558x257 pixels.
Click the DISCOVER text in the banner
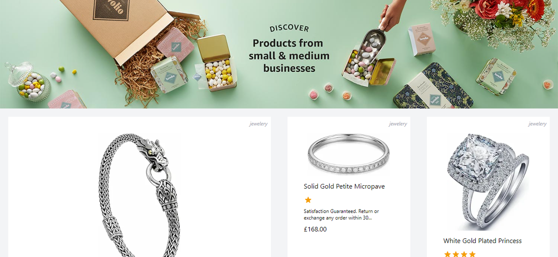pos(289,28)
